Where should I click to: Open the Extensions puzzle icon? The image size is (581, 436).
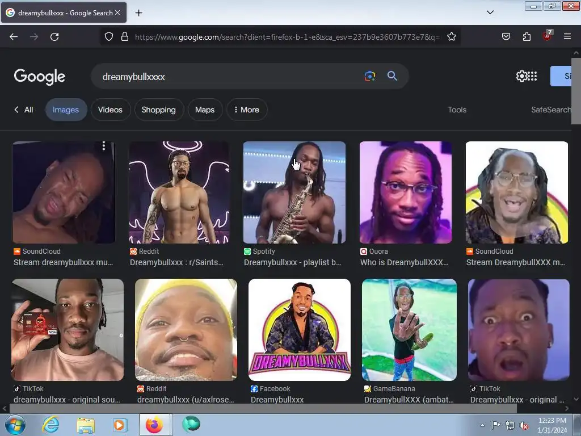point(527,36)
